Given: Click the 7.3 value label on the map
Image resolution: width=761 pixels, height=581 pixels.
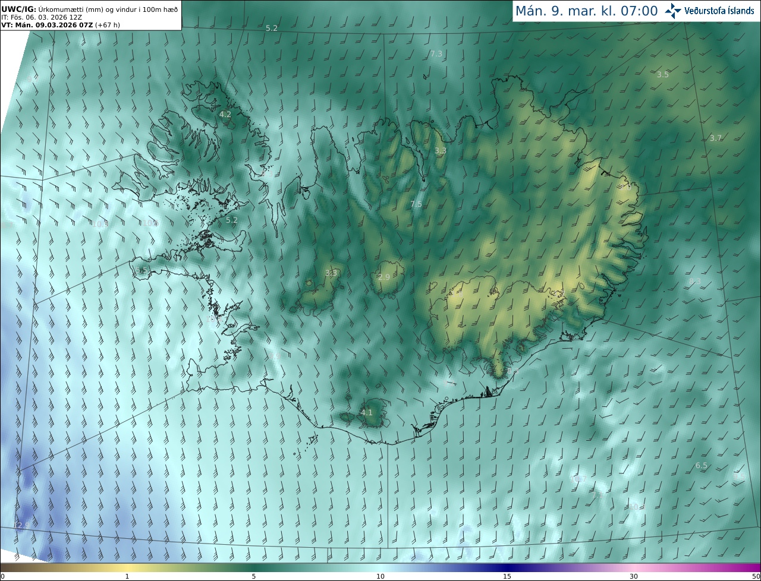Looking at the screenshot, I should (x=436, y=53).
